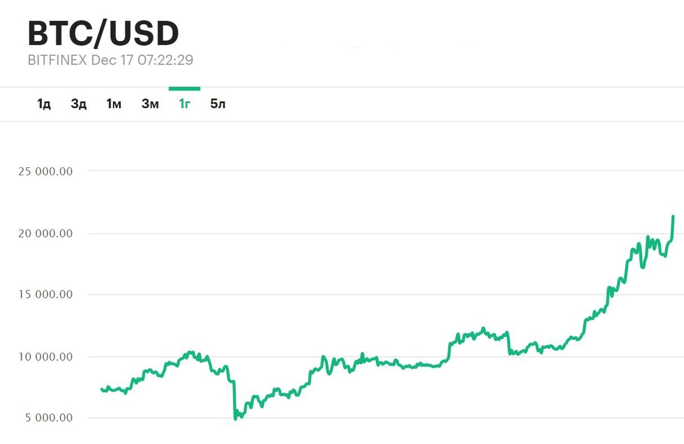Click the green indicator bar above 1г
This screenshot has height=444, width=684.
184,89
